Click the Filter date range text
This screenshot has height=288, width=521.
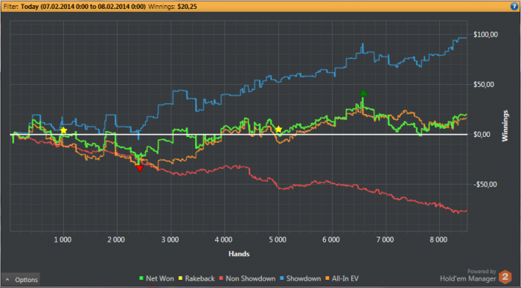pos(83,6)
